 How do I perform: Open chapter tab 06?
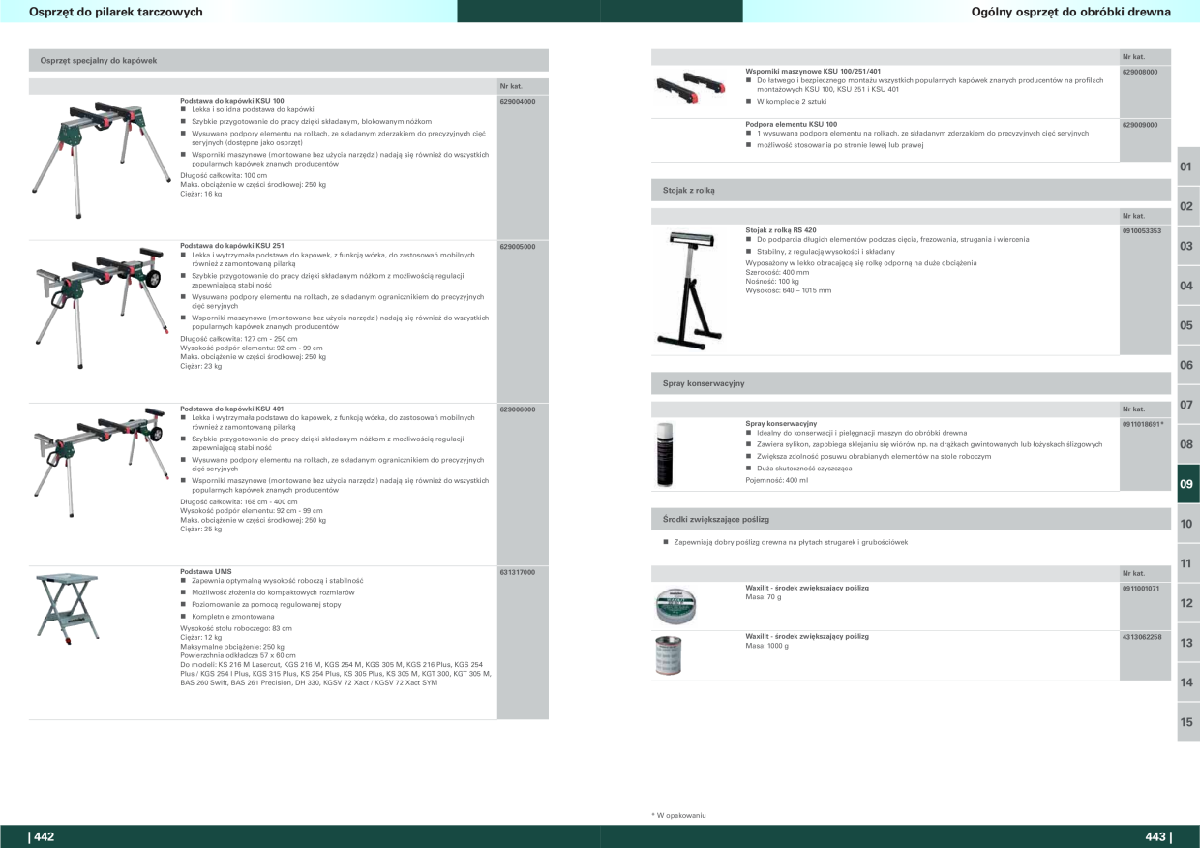1187,365
